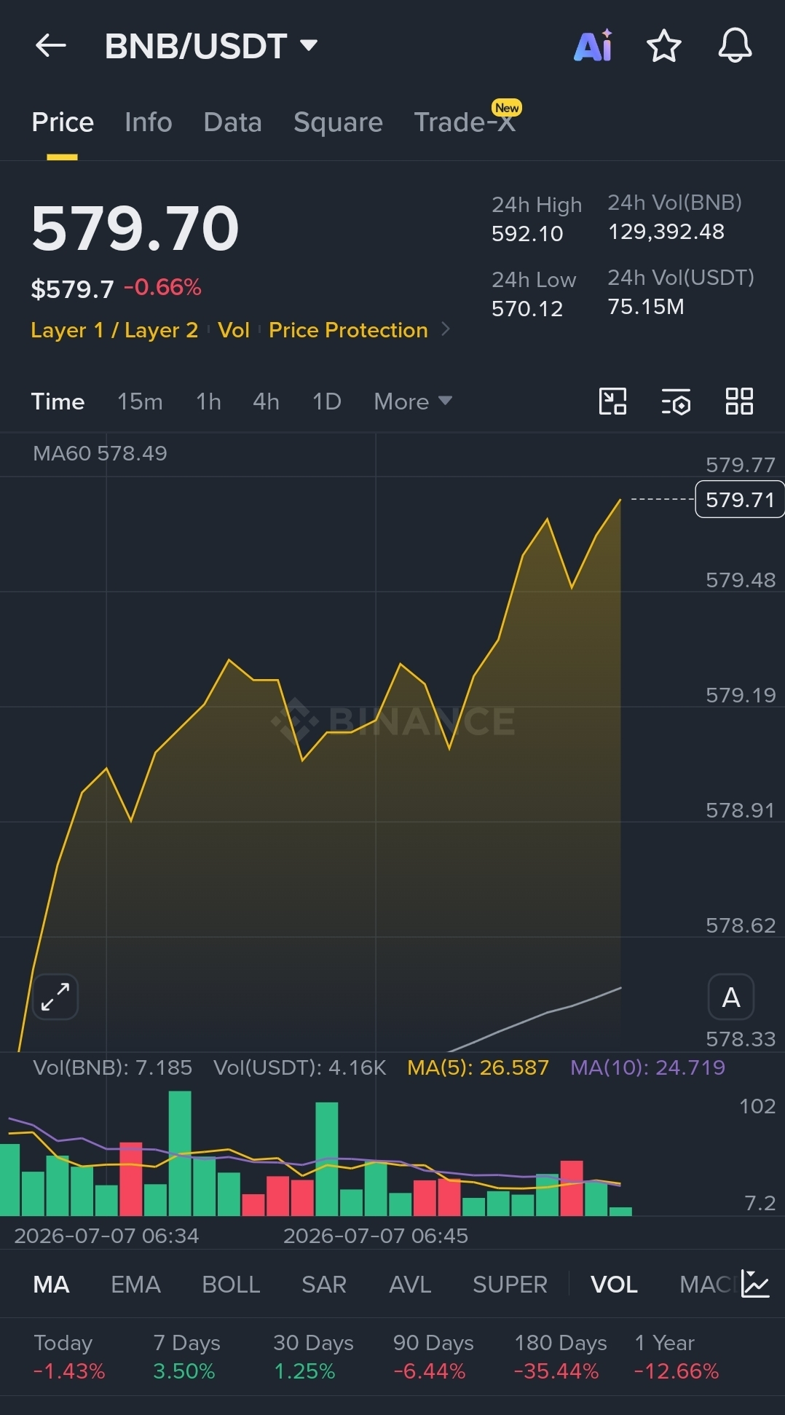Open Layer 1 / Layer 2 tag
Screen dimensions: 785x1415
[114, 330]
